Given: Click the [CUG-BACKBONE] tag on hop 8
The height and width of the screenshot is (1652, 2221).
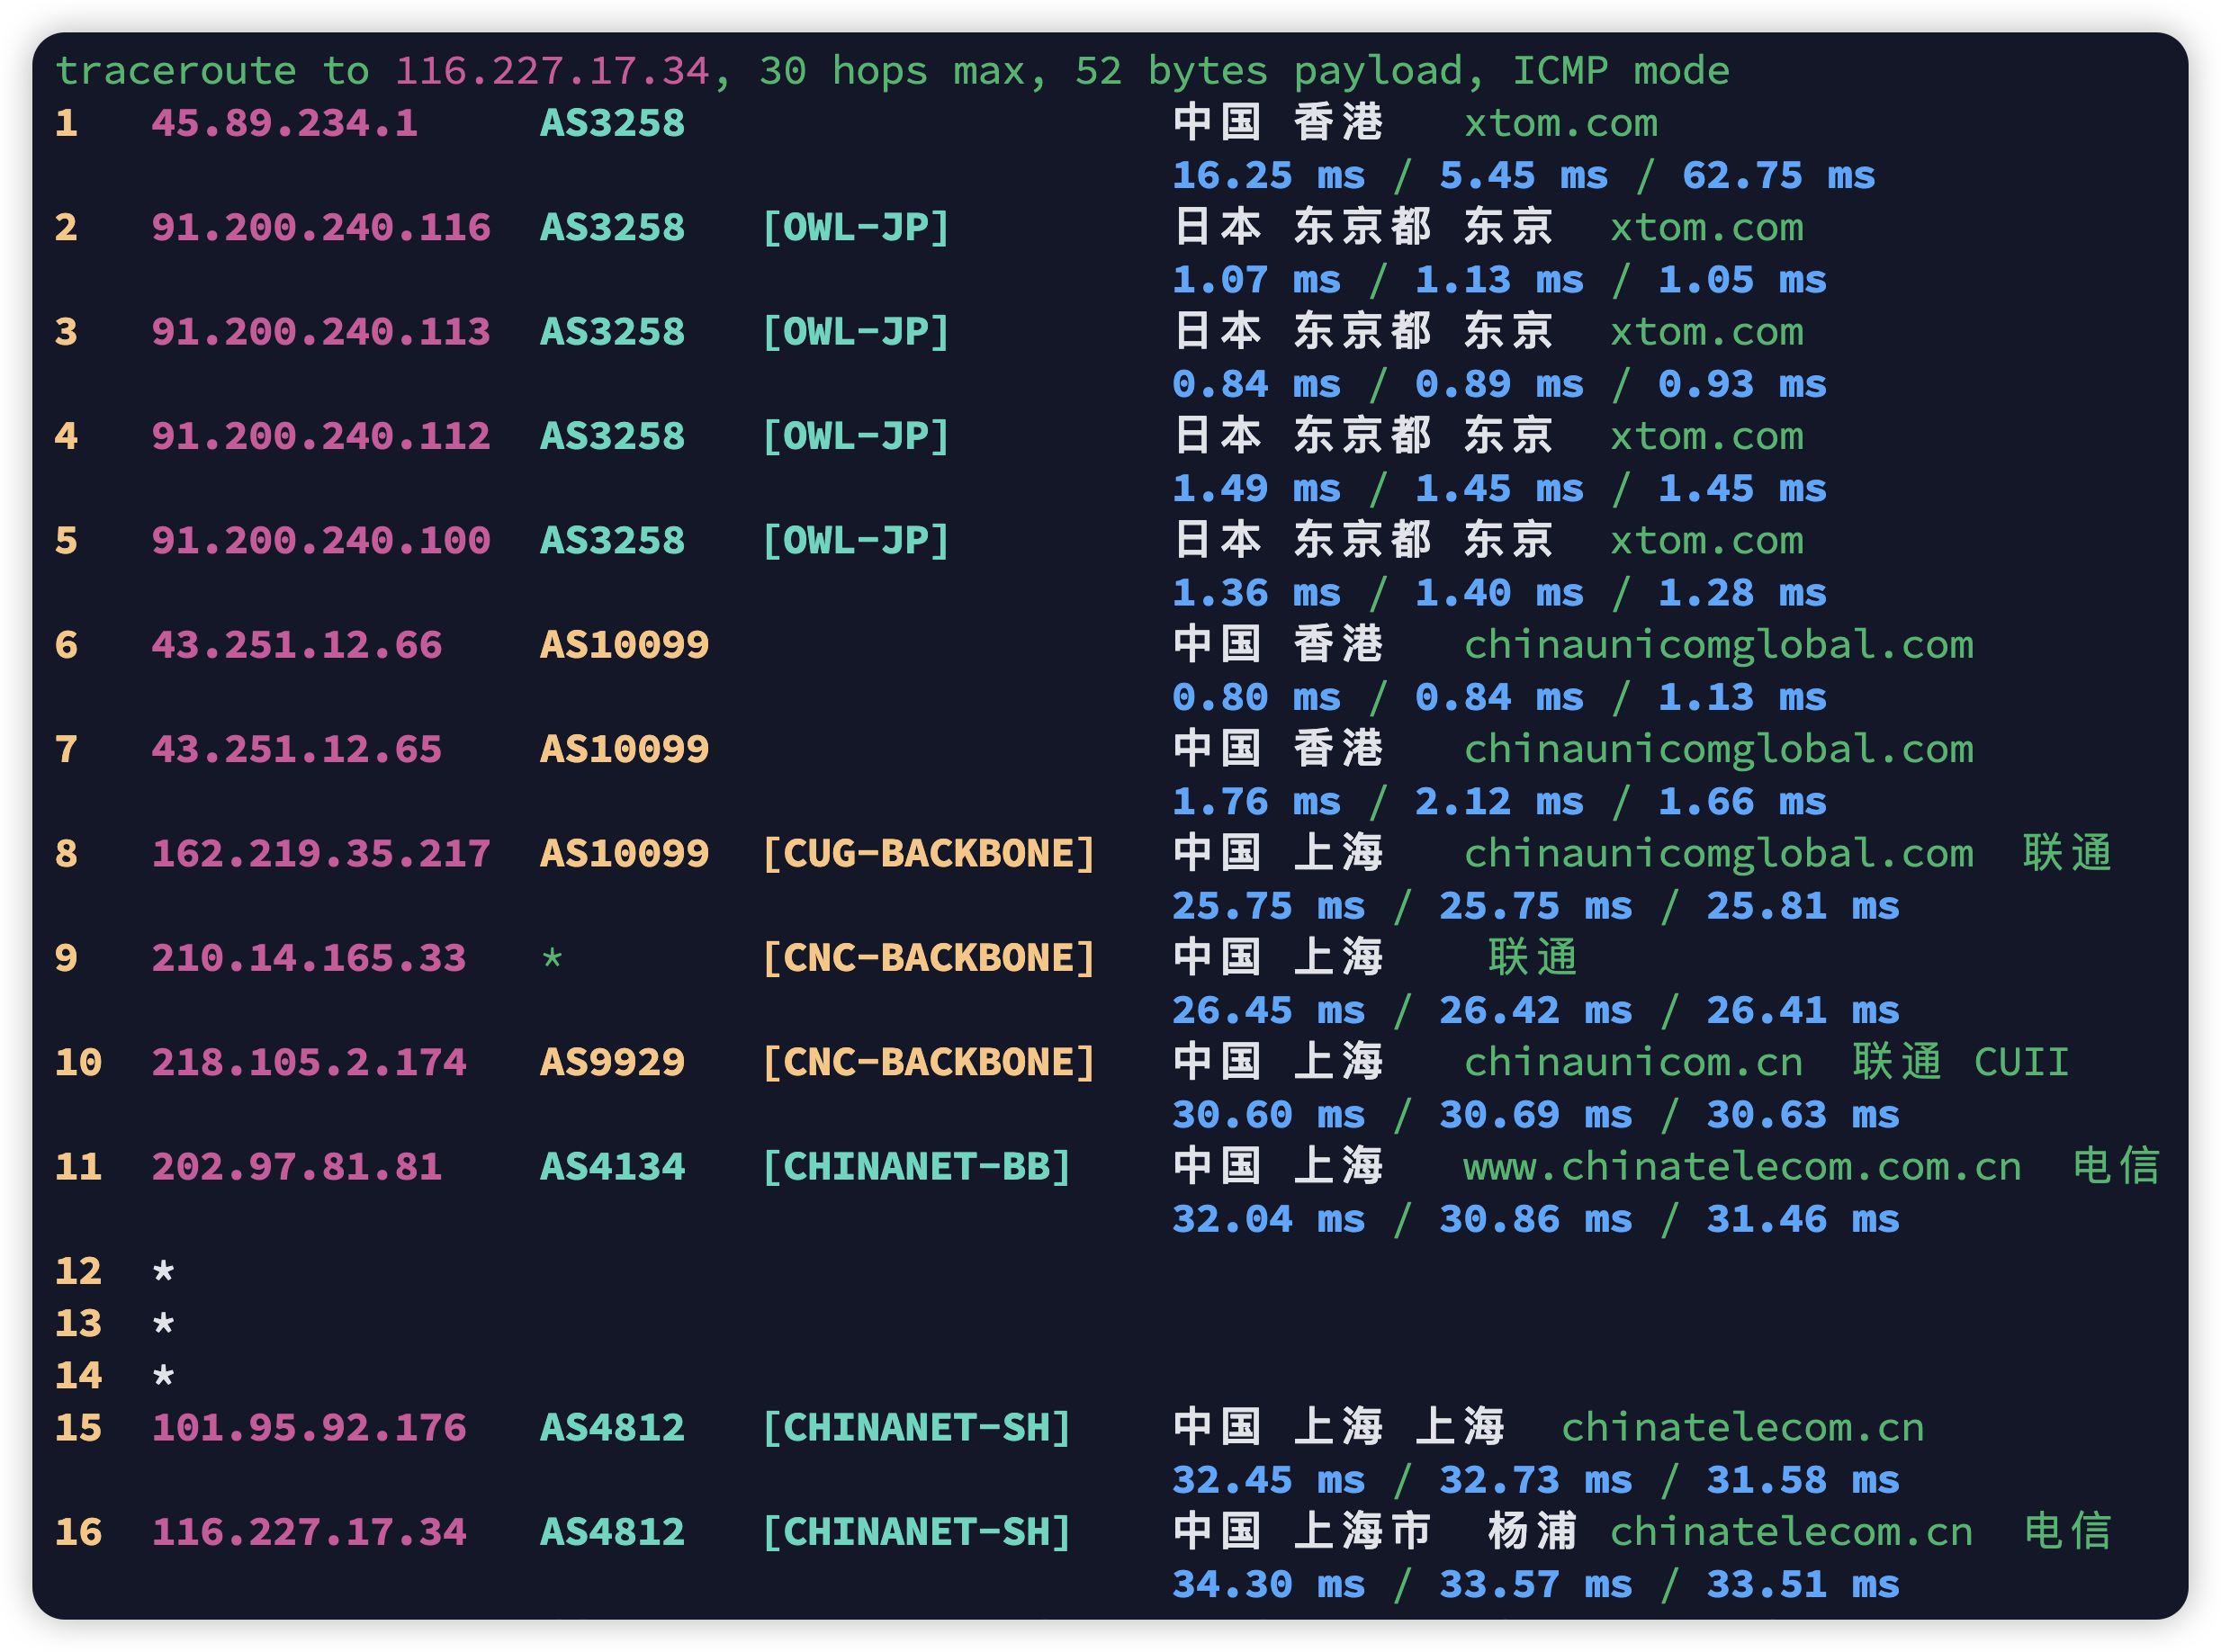Looking at the screenshot, I should [x=928, y=854].
